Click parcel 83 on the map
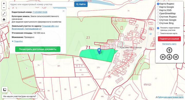 [x=82, y=75]
